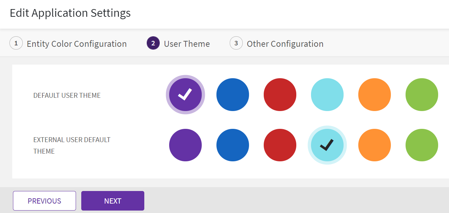Click the step 2 number circle

153,43
